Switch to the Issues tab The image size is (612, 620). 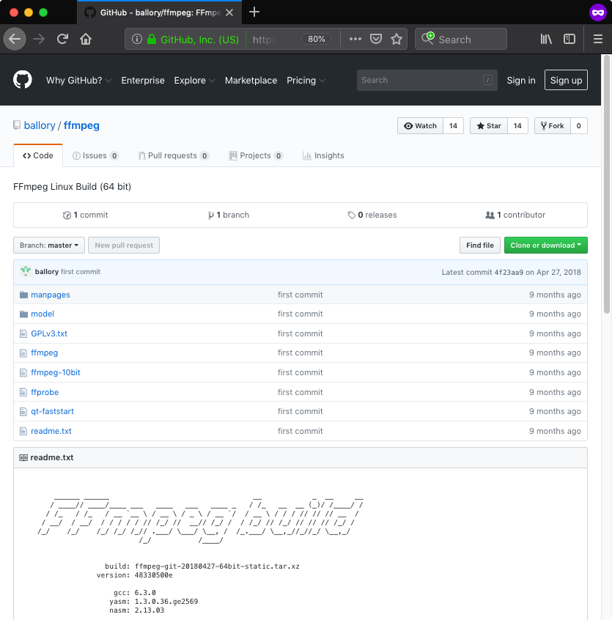click(x=95, y=155)
